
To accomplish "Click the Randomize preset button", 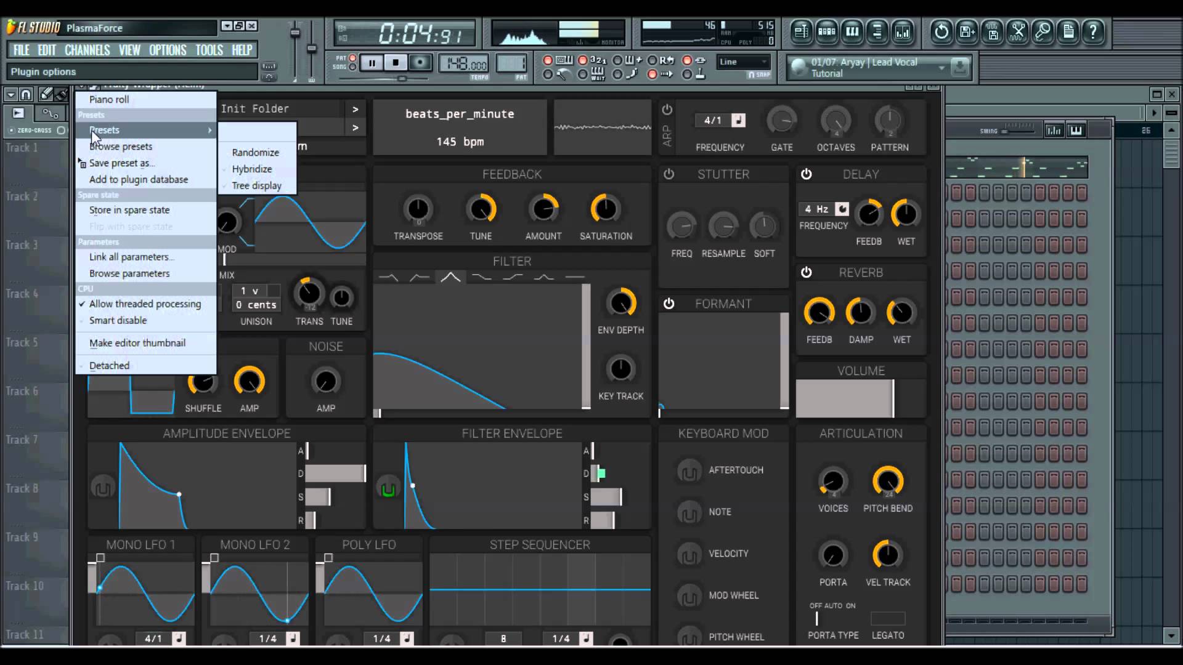I will click(x=255, y=152).
